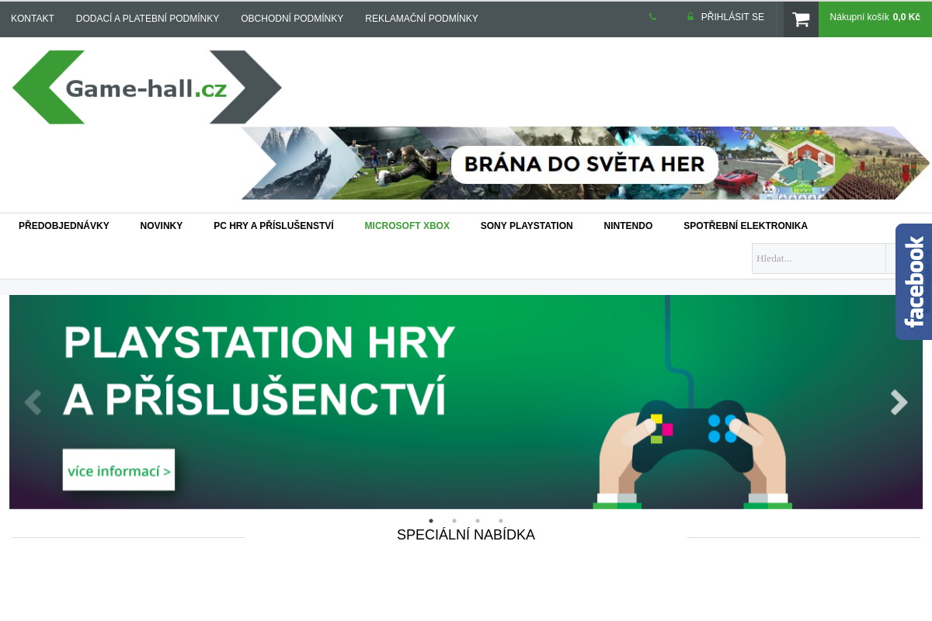This screenshot has height=621, width=932.
Task: Select first carousel dot
Action: 431,521
